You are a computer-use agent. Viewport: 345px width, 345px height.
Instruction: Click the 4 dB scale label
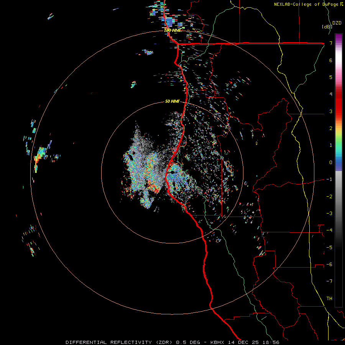(x=331, y=94)
